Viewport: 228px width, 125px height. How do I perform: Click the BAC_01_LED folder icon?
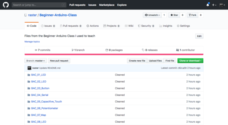29,75
